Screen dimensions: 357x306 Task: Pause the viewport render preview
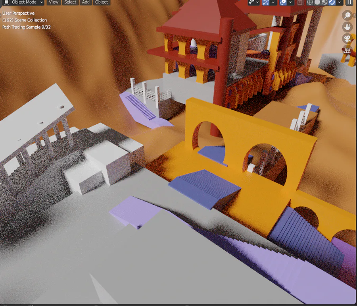pos(349,2)
